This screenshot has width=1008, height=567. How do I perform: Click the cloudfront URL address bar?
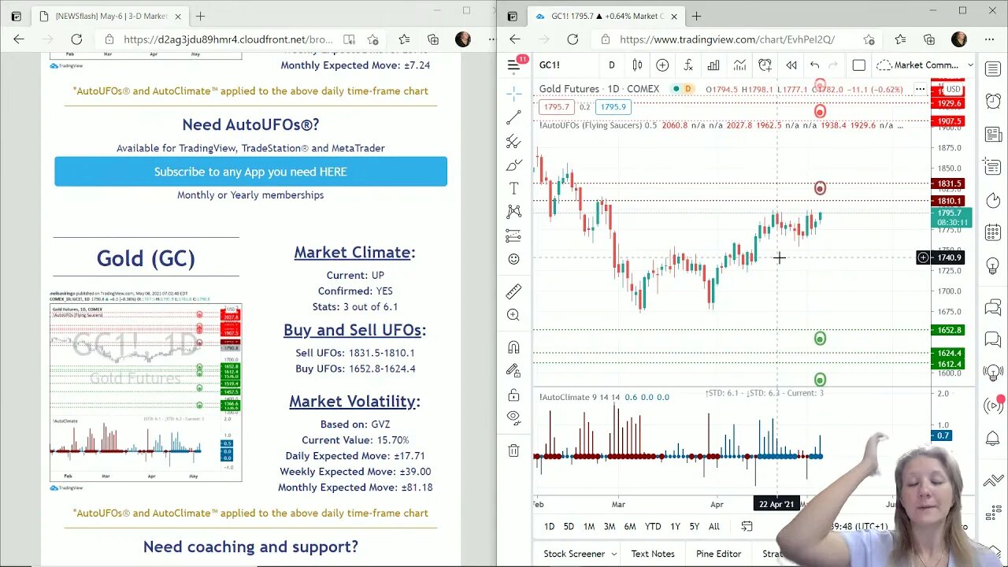click(229, 39)
